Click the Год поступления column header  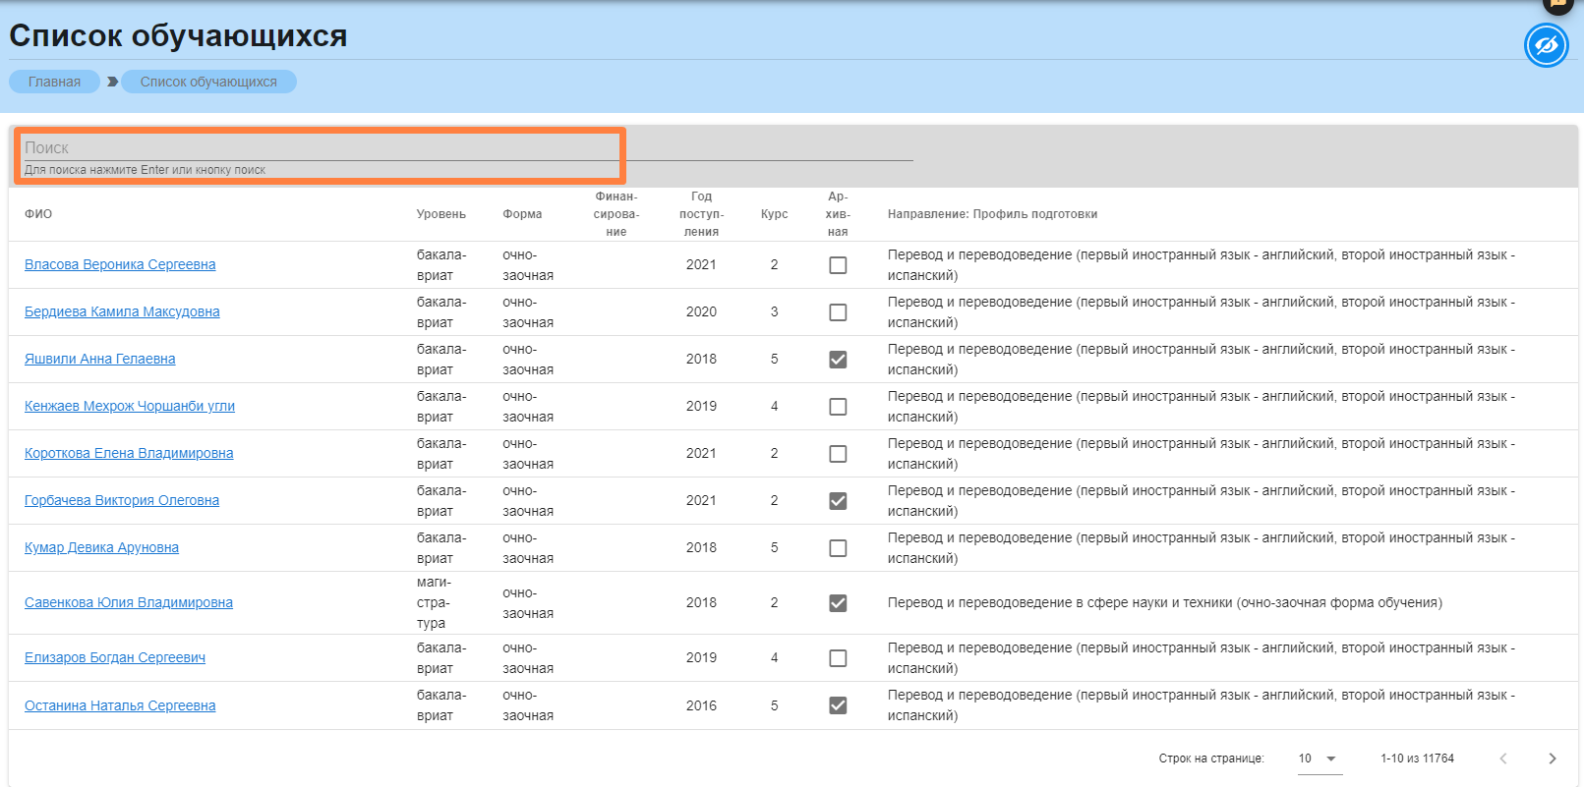pos(701,214)
